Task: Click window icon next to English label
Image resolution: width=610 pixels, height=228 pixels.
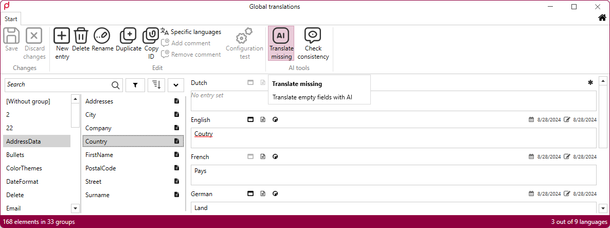Action: tap(250, 120)
